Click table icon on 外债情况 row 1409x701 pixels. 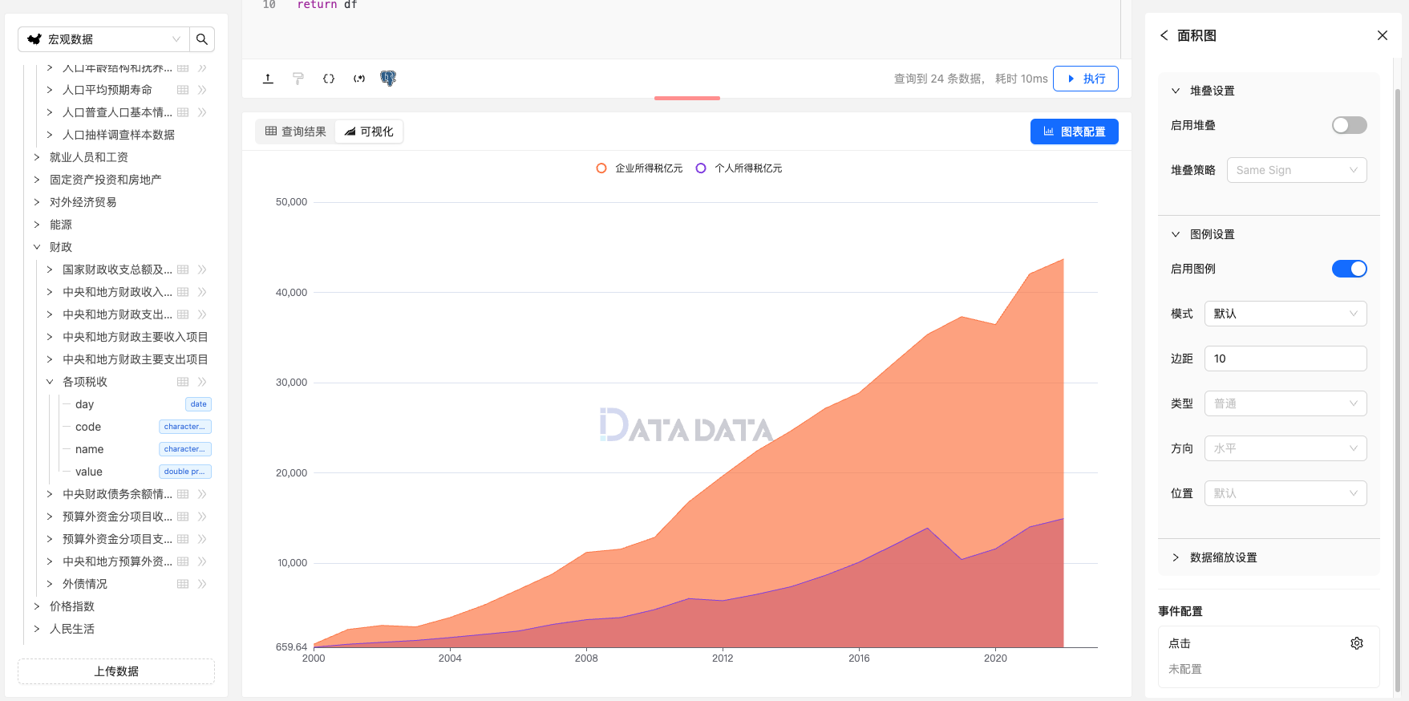[183, 584]
